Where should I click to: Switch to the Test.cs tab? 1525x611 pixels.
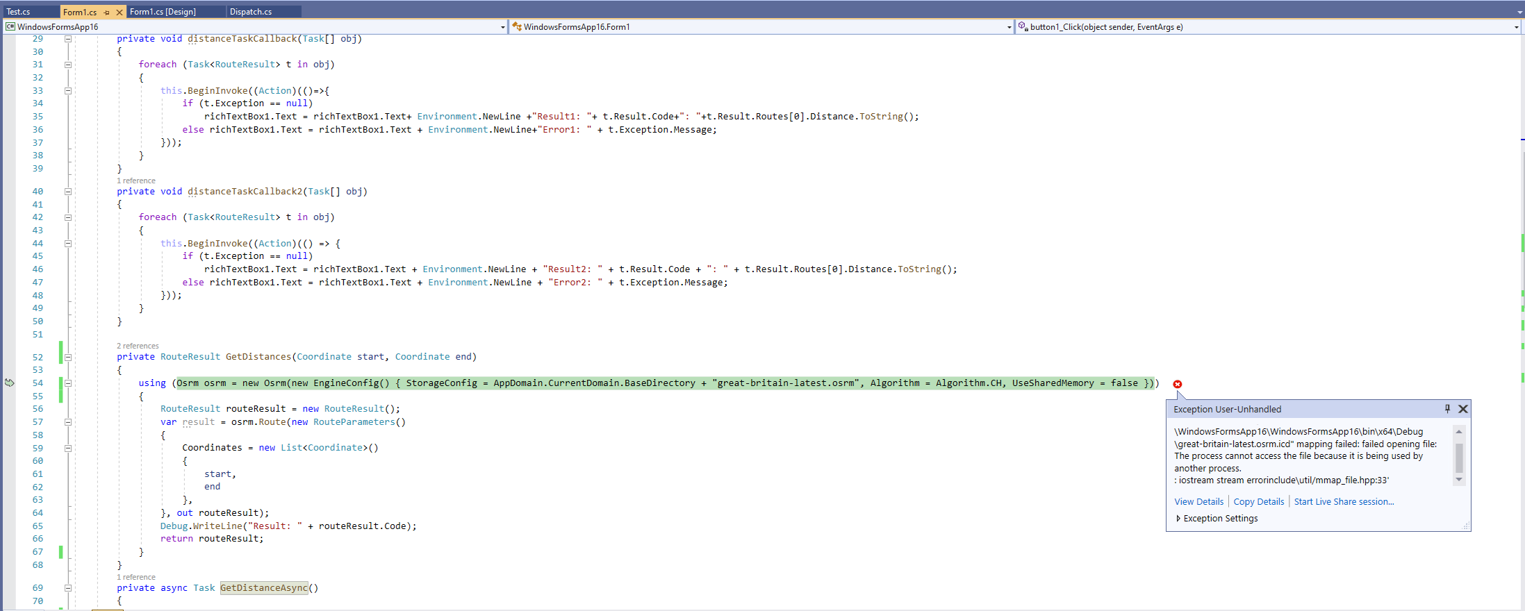(x=19, y=12)
